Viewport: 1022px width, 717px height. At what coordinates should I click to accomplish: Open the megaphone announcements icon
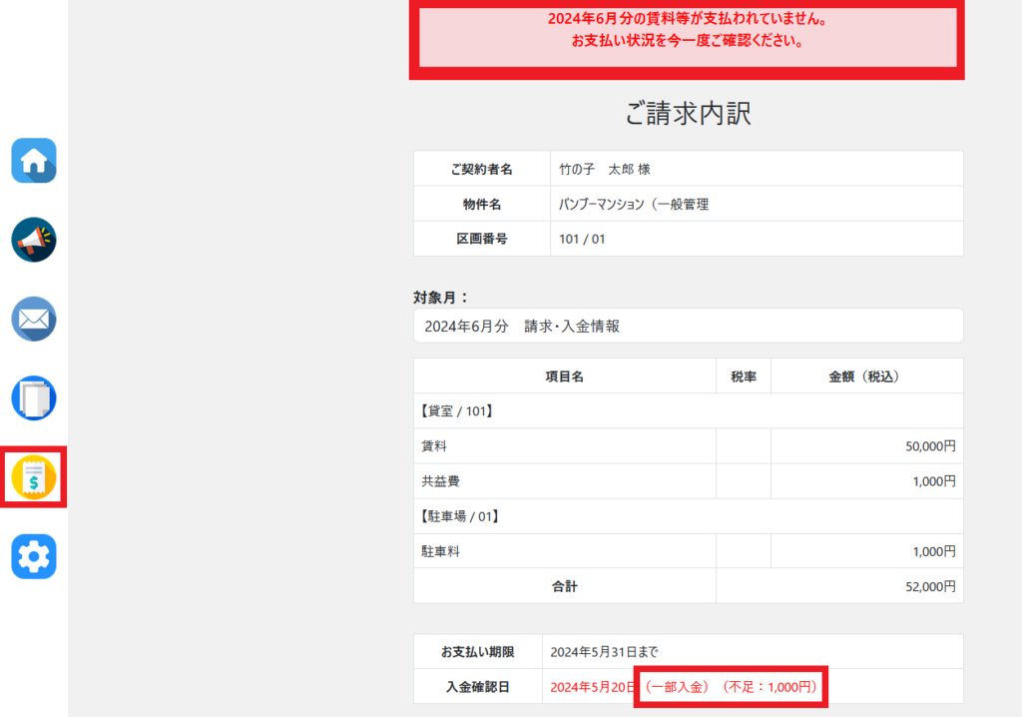click(34, 240)
